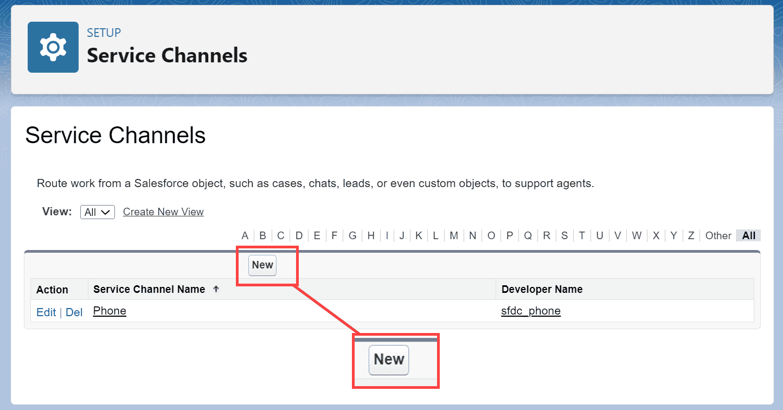
Task: Click the New button above the list
Action: point(262,265)
